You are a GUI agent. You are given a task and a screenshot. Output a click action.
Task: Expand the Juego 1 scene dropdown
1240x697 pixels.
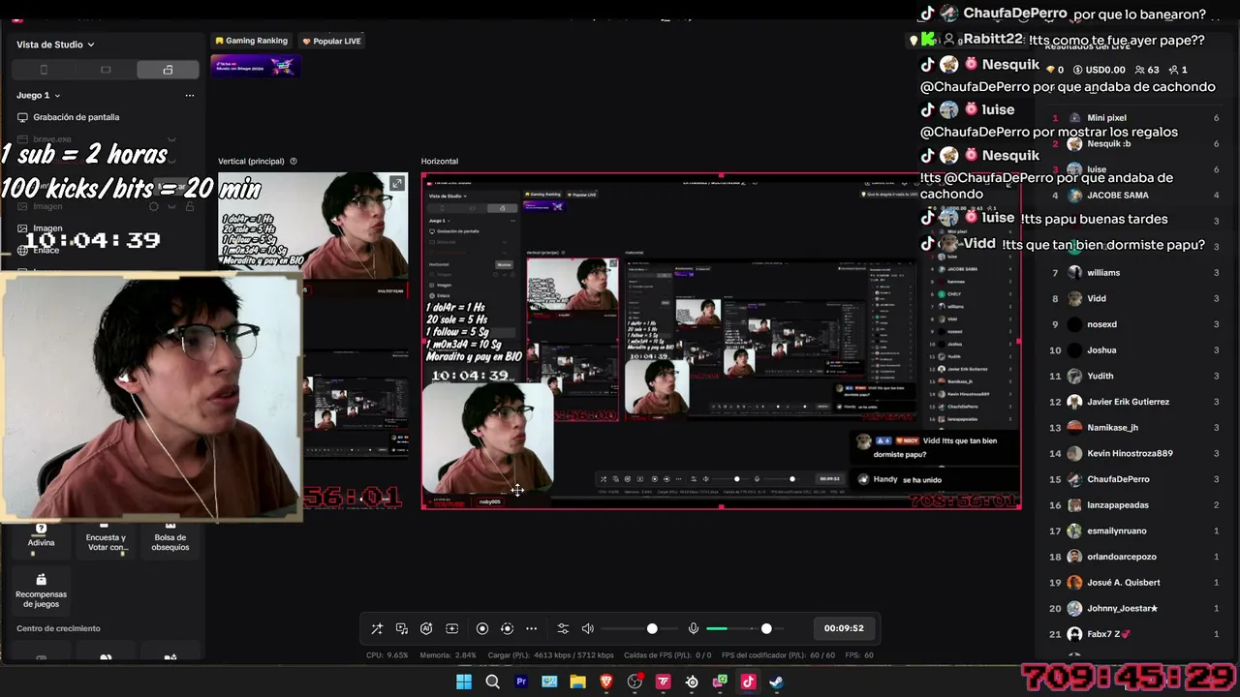click(39, 95)
